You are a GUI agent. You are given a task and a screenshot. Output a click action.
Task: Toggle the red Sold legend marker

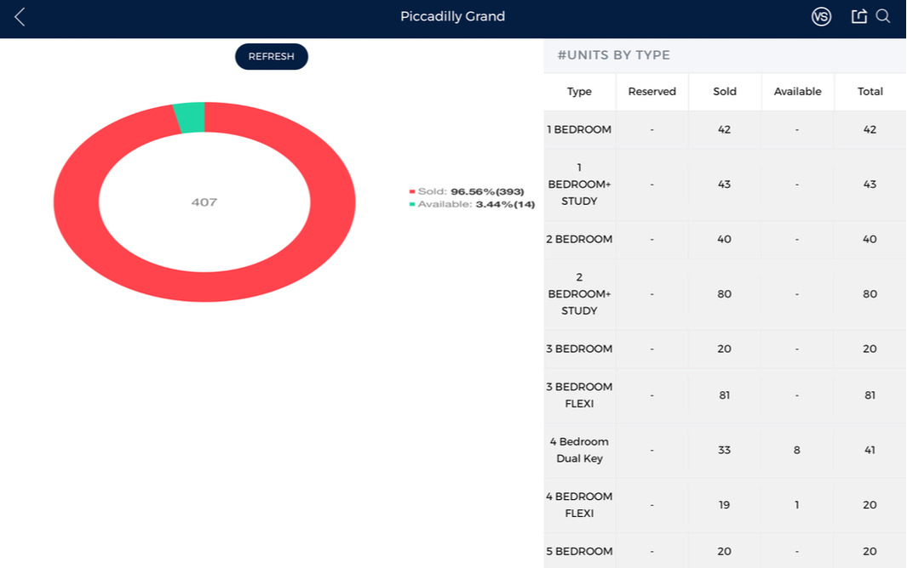click(x=412, y=191)
